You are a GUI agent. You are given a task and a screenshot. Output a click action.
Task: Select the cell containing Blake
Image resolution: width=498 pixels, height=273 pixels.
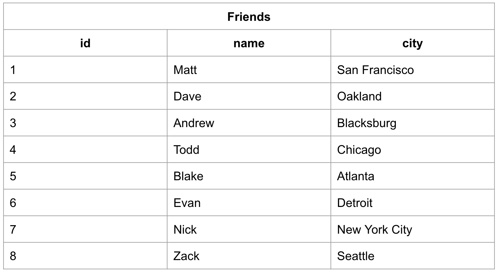[188, 176]
